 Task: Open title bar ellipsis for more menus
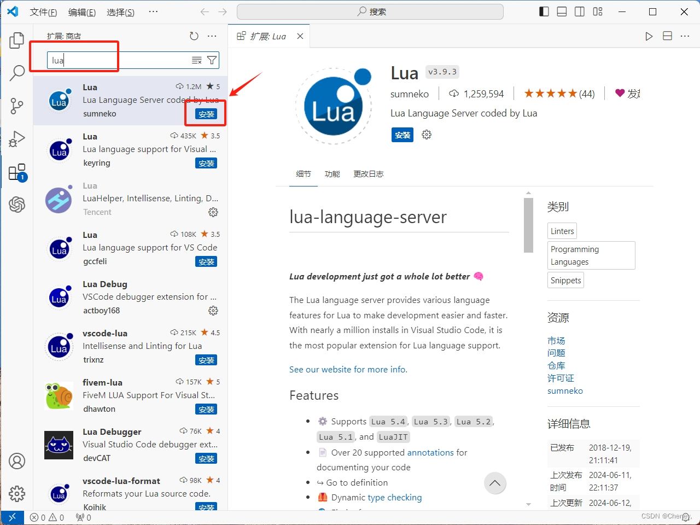point(153,11)
